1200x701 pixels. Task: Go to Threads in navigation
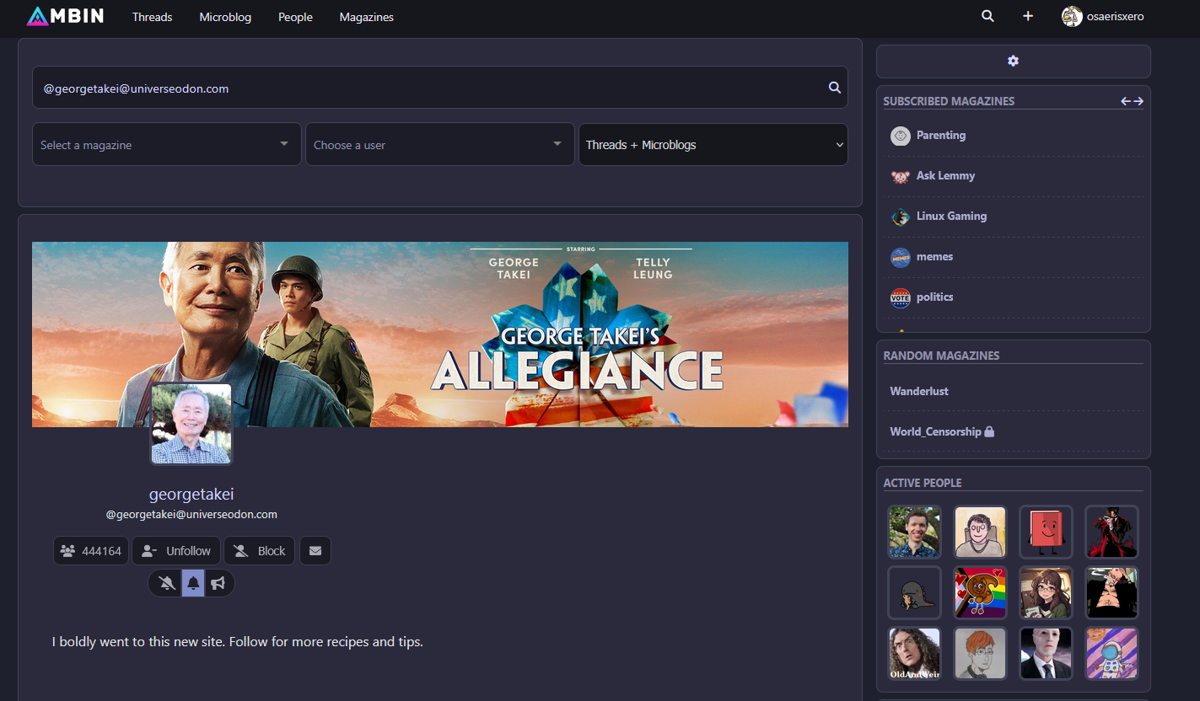[x=152, y=17]
